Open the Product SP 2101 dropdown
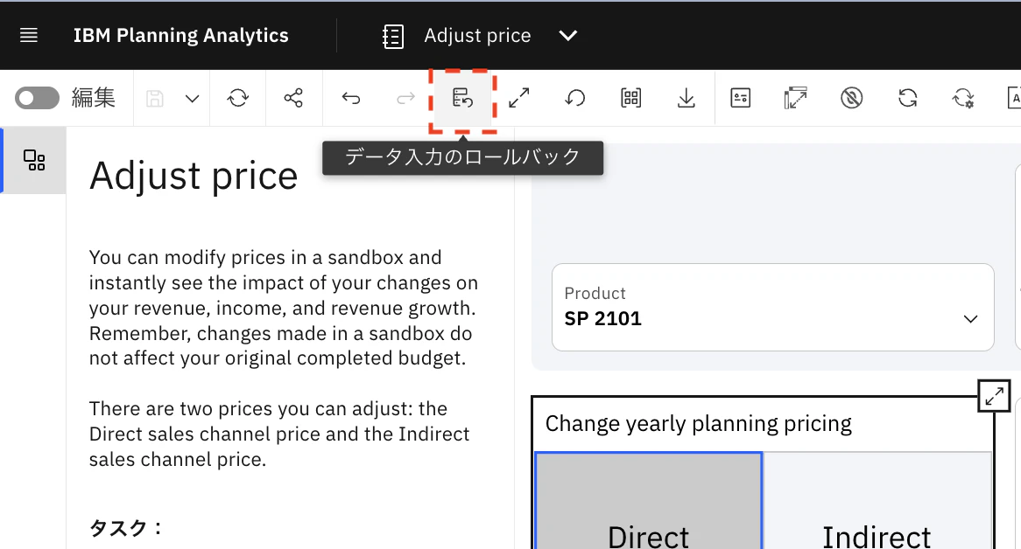Viewport: 1021px width, 549px height. (773, 307)
